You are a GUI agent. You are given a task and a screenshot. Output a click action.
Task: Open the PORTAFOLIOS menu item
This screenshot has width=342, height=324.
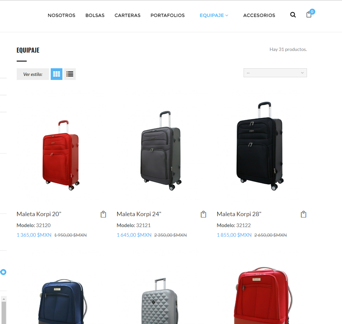pos(167,15)
